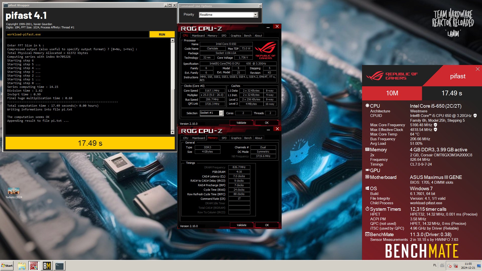Screen dimensions: 482x271
Task: Click the disconnected network tray icon
Action: [x=456, y=266]
